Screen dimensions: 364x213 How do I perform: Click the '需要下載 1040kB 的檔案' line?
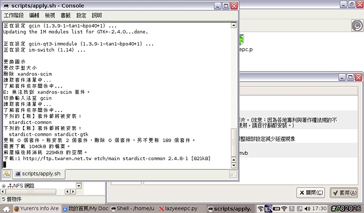tap(36, 146)
